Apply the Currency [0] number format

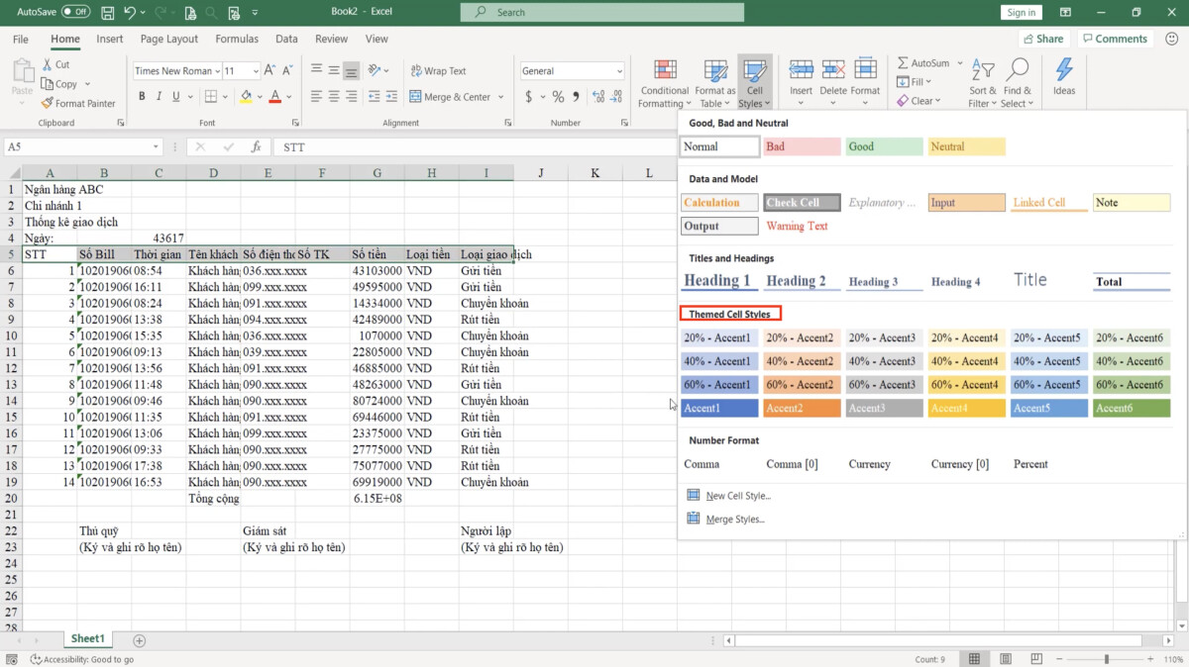coord(960,464)
